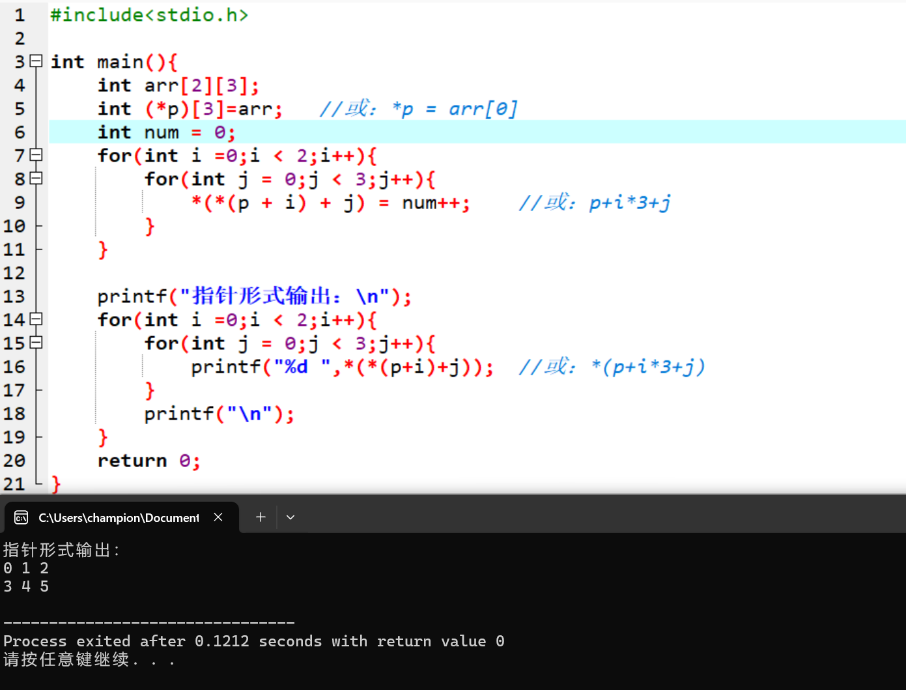The width and height of the screenshot is (906, 690).
Task: Click the comment 'p+i*3+j' on line 9
Action: (x=630, y=203)
